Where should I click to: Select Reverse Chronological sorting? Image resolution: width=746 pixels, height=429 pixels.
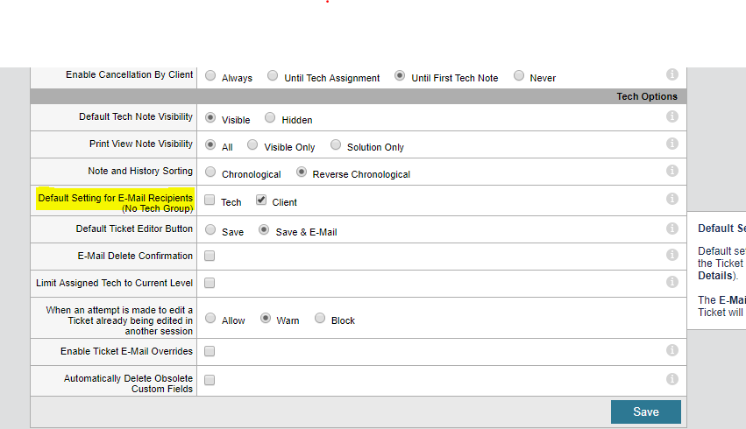tap(302, 172)
